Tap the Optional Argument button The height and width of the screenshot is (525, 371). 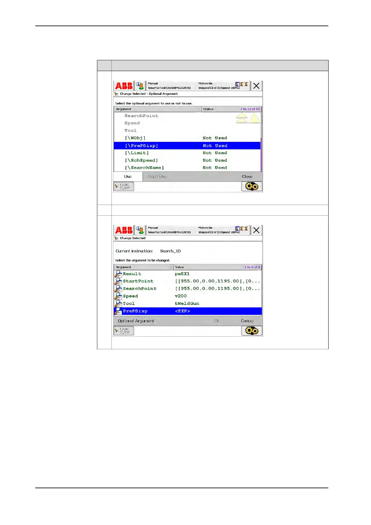(x=136, y=321)
